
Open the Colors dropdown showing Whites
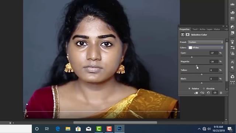[x=205, y=48]
